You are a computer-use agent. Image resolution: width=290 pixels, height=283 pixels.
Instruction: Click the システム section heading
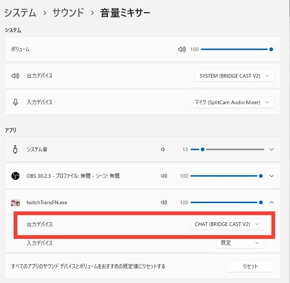[x=13, y=30]
